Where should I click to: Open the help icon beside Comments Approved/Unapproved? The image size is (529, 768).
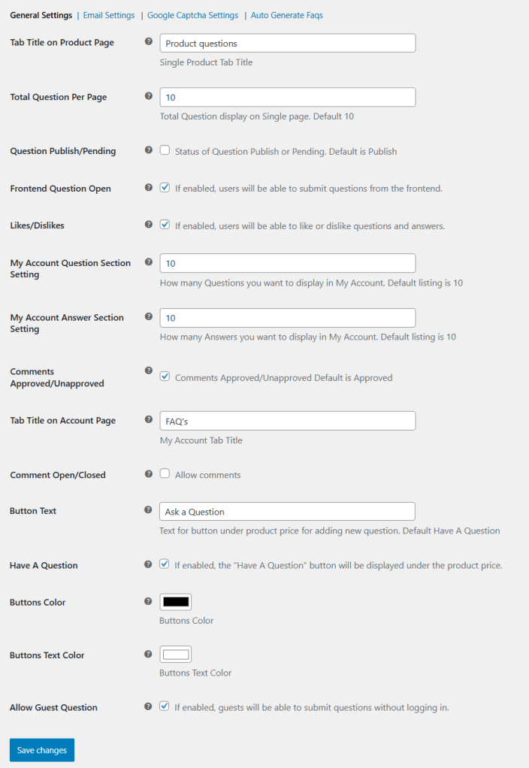[148, 370]
